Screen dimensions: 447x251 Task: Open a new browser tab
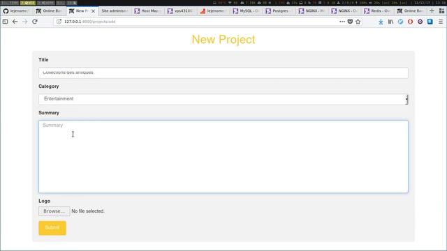tap(432, 11)
